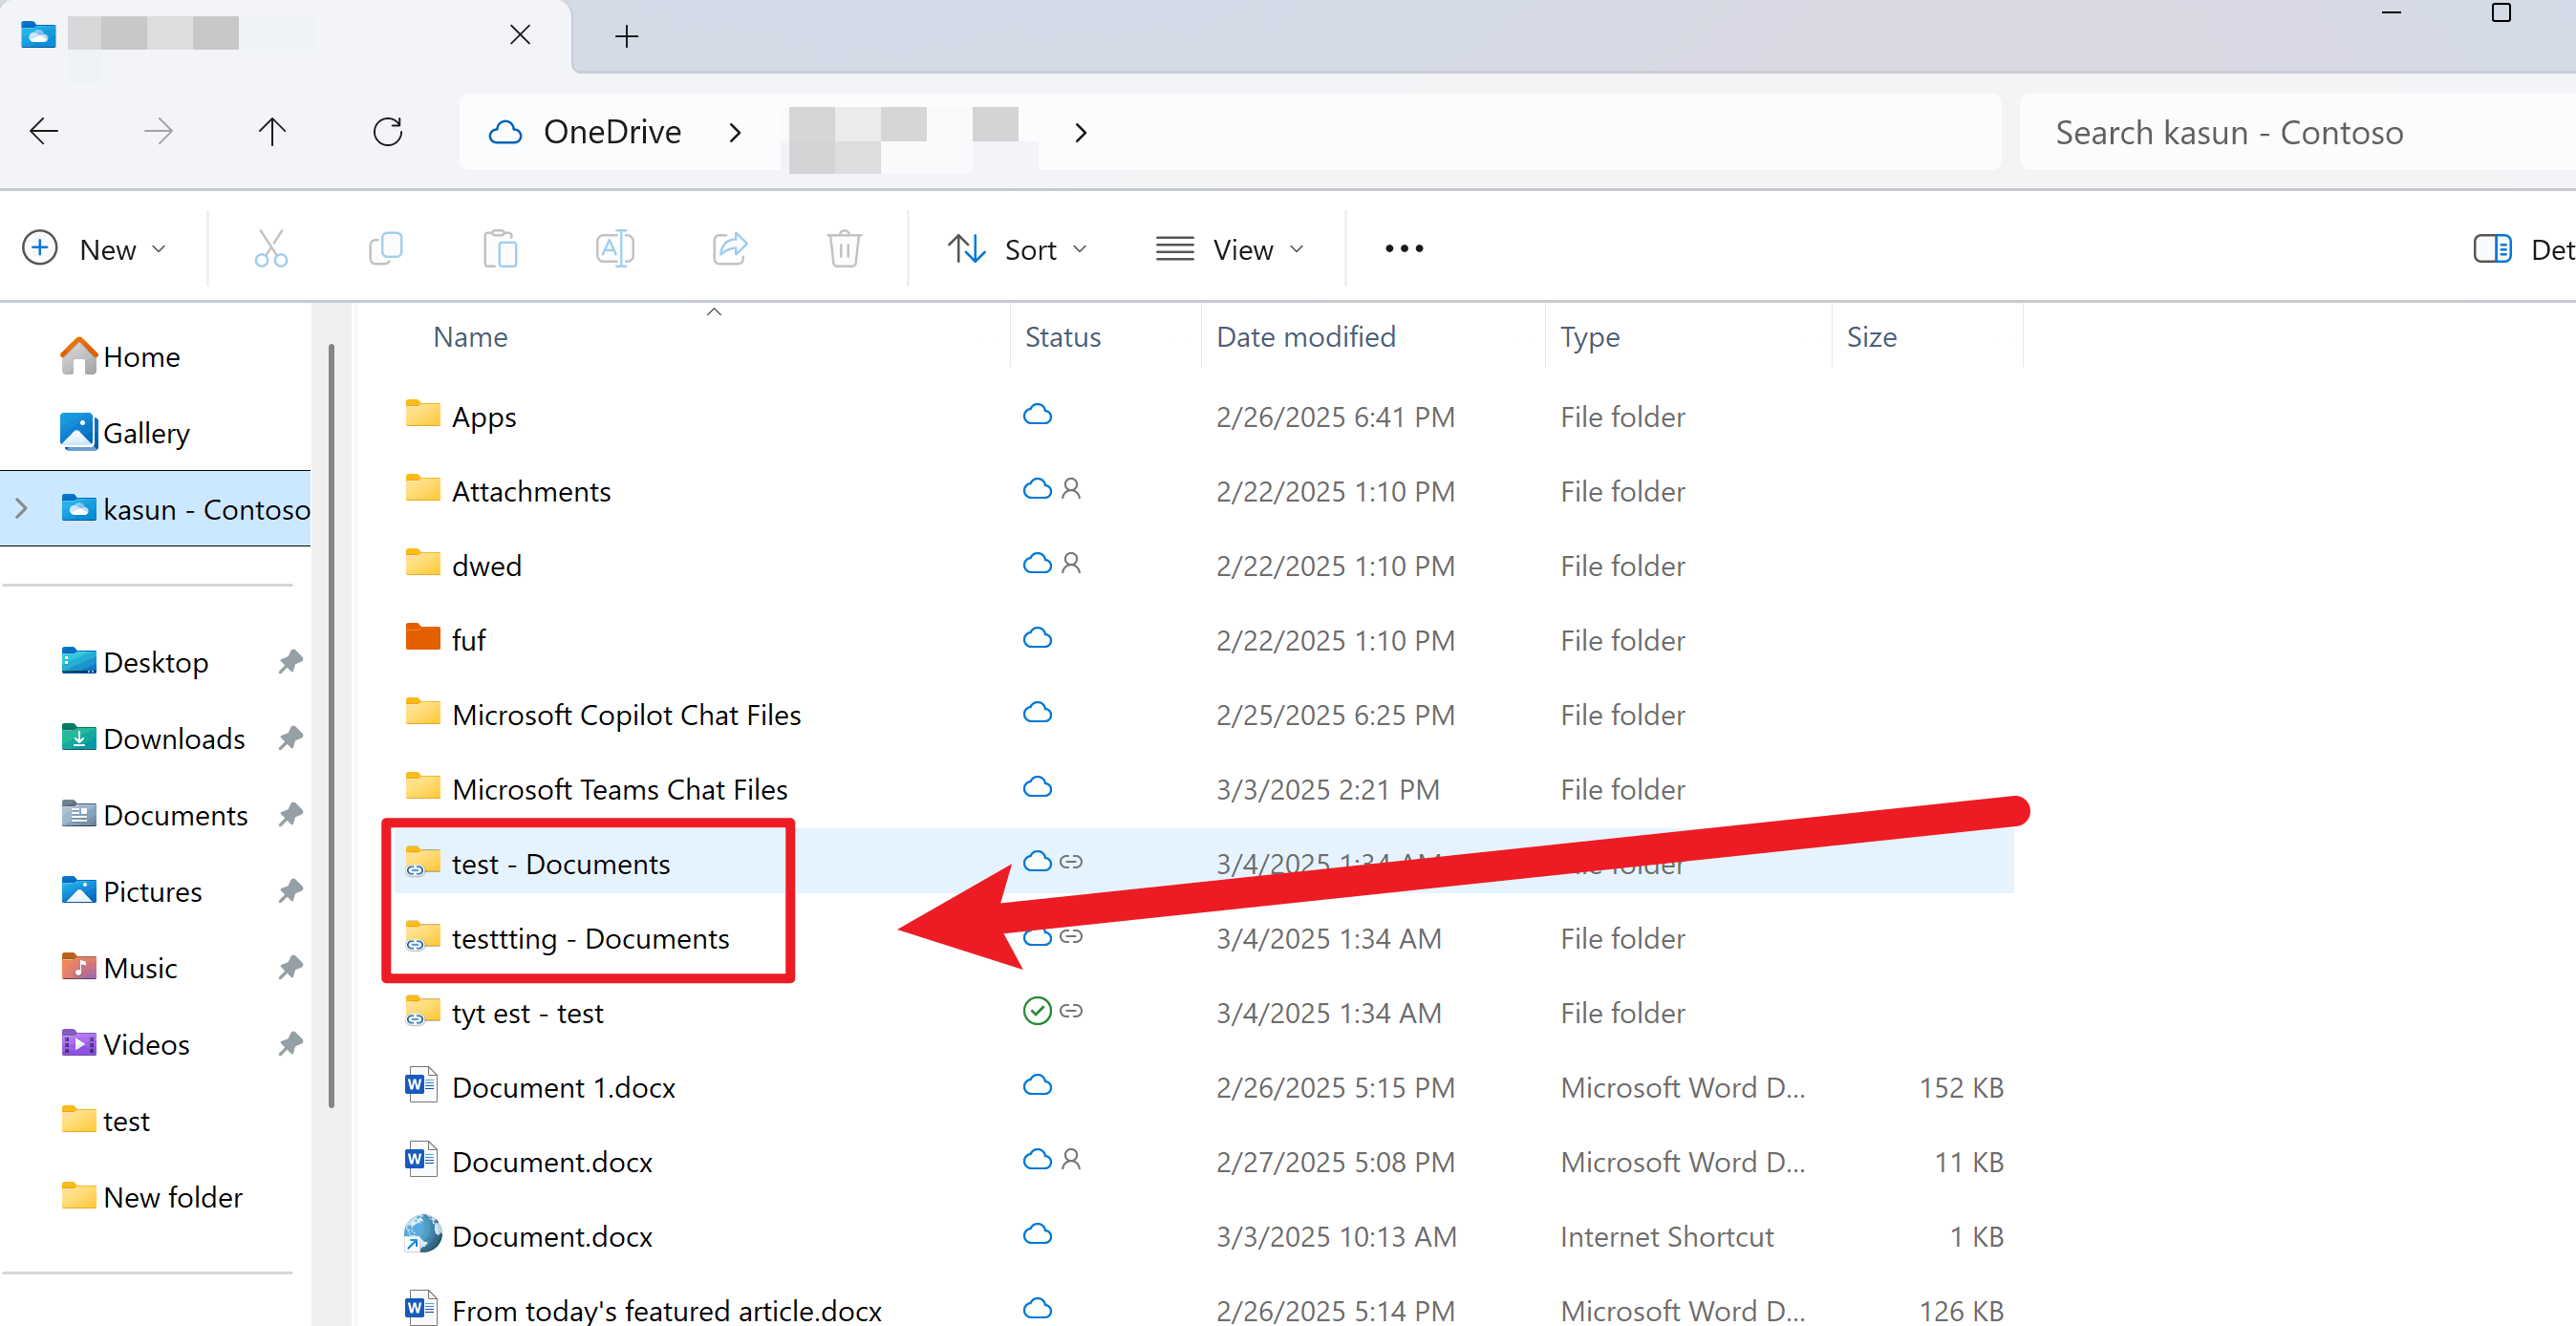The image size is (2576, 1326).
Task: Click the Paste clipboard icon
Action: (x=499, y=248)
